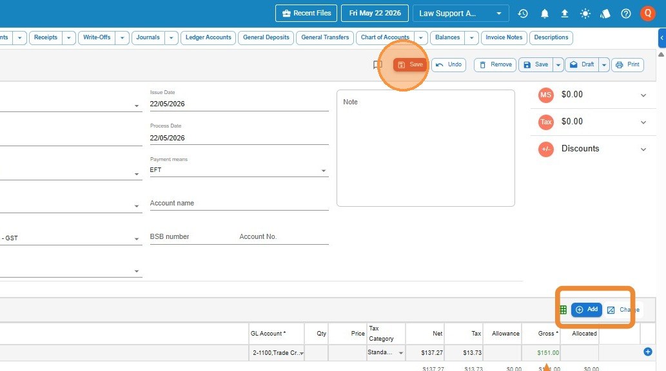
Task: Go to General Transfers tab
Action: pyautogui.click(x=325, y=37)
